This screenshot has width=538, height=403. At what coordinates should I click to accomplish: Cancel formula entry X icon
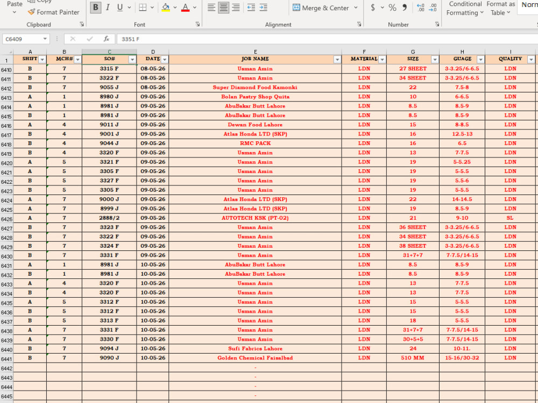pos(73,39)
